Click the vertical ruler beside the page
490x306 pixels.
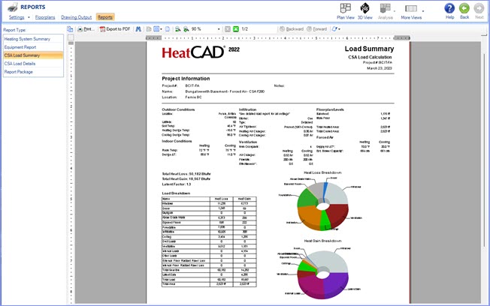click(x=71, y=172)
